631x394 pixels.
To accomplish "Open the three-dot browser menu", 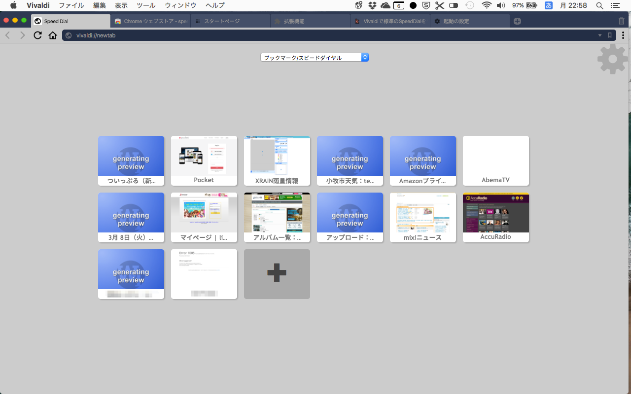I will click(623, 35).
